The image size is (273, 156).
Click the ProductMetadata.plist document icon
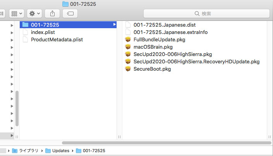(x=26, y=39)
